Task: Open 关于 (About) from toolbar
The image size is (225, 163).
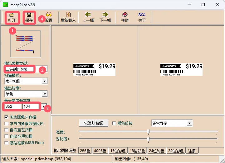Action: tap(142, 18)
